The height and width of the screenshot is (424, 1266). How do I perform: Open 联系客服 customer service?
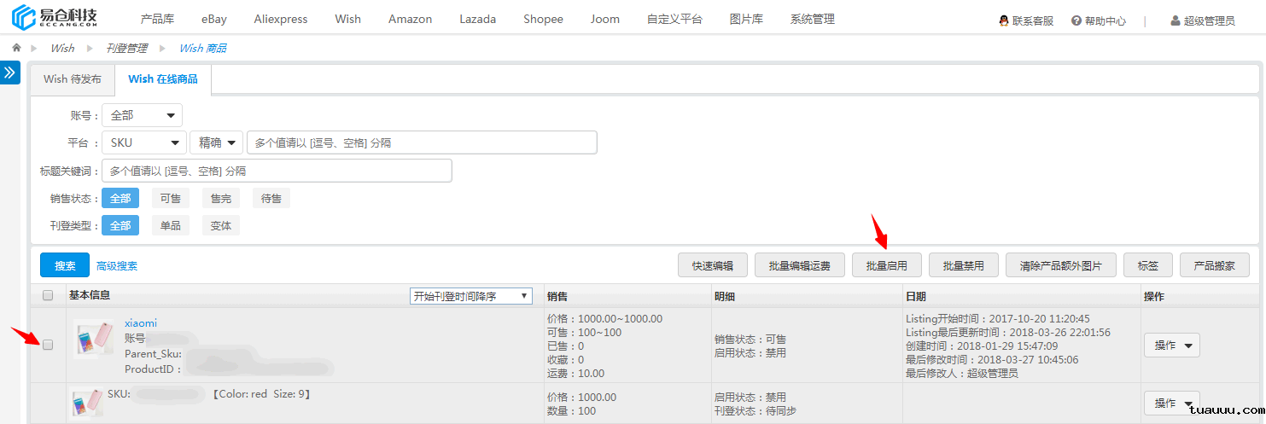pos(1025,20)
